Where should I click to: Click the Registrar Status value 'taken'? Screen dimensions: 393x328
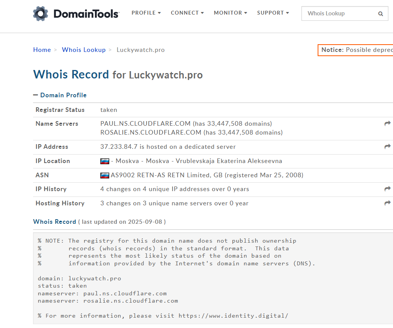tap(108, 110)
